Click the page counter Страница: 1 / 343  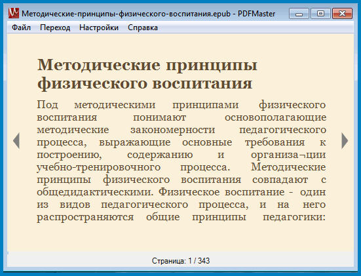(181, 261)
